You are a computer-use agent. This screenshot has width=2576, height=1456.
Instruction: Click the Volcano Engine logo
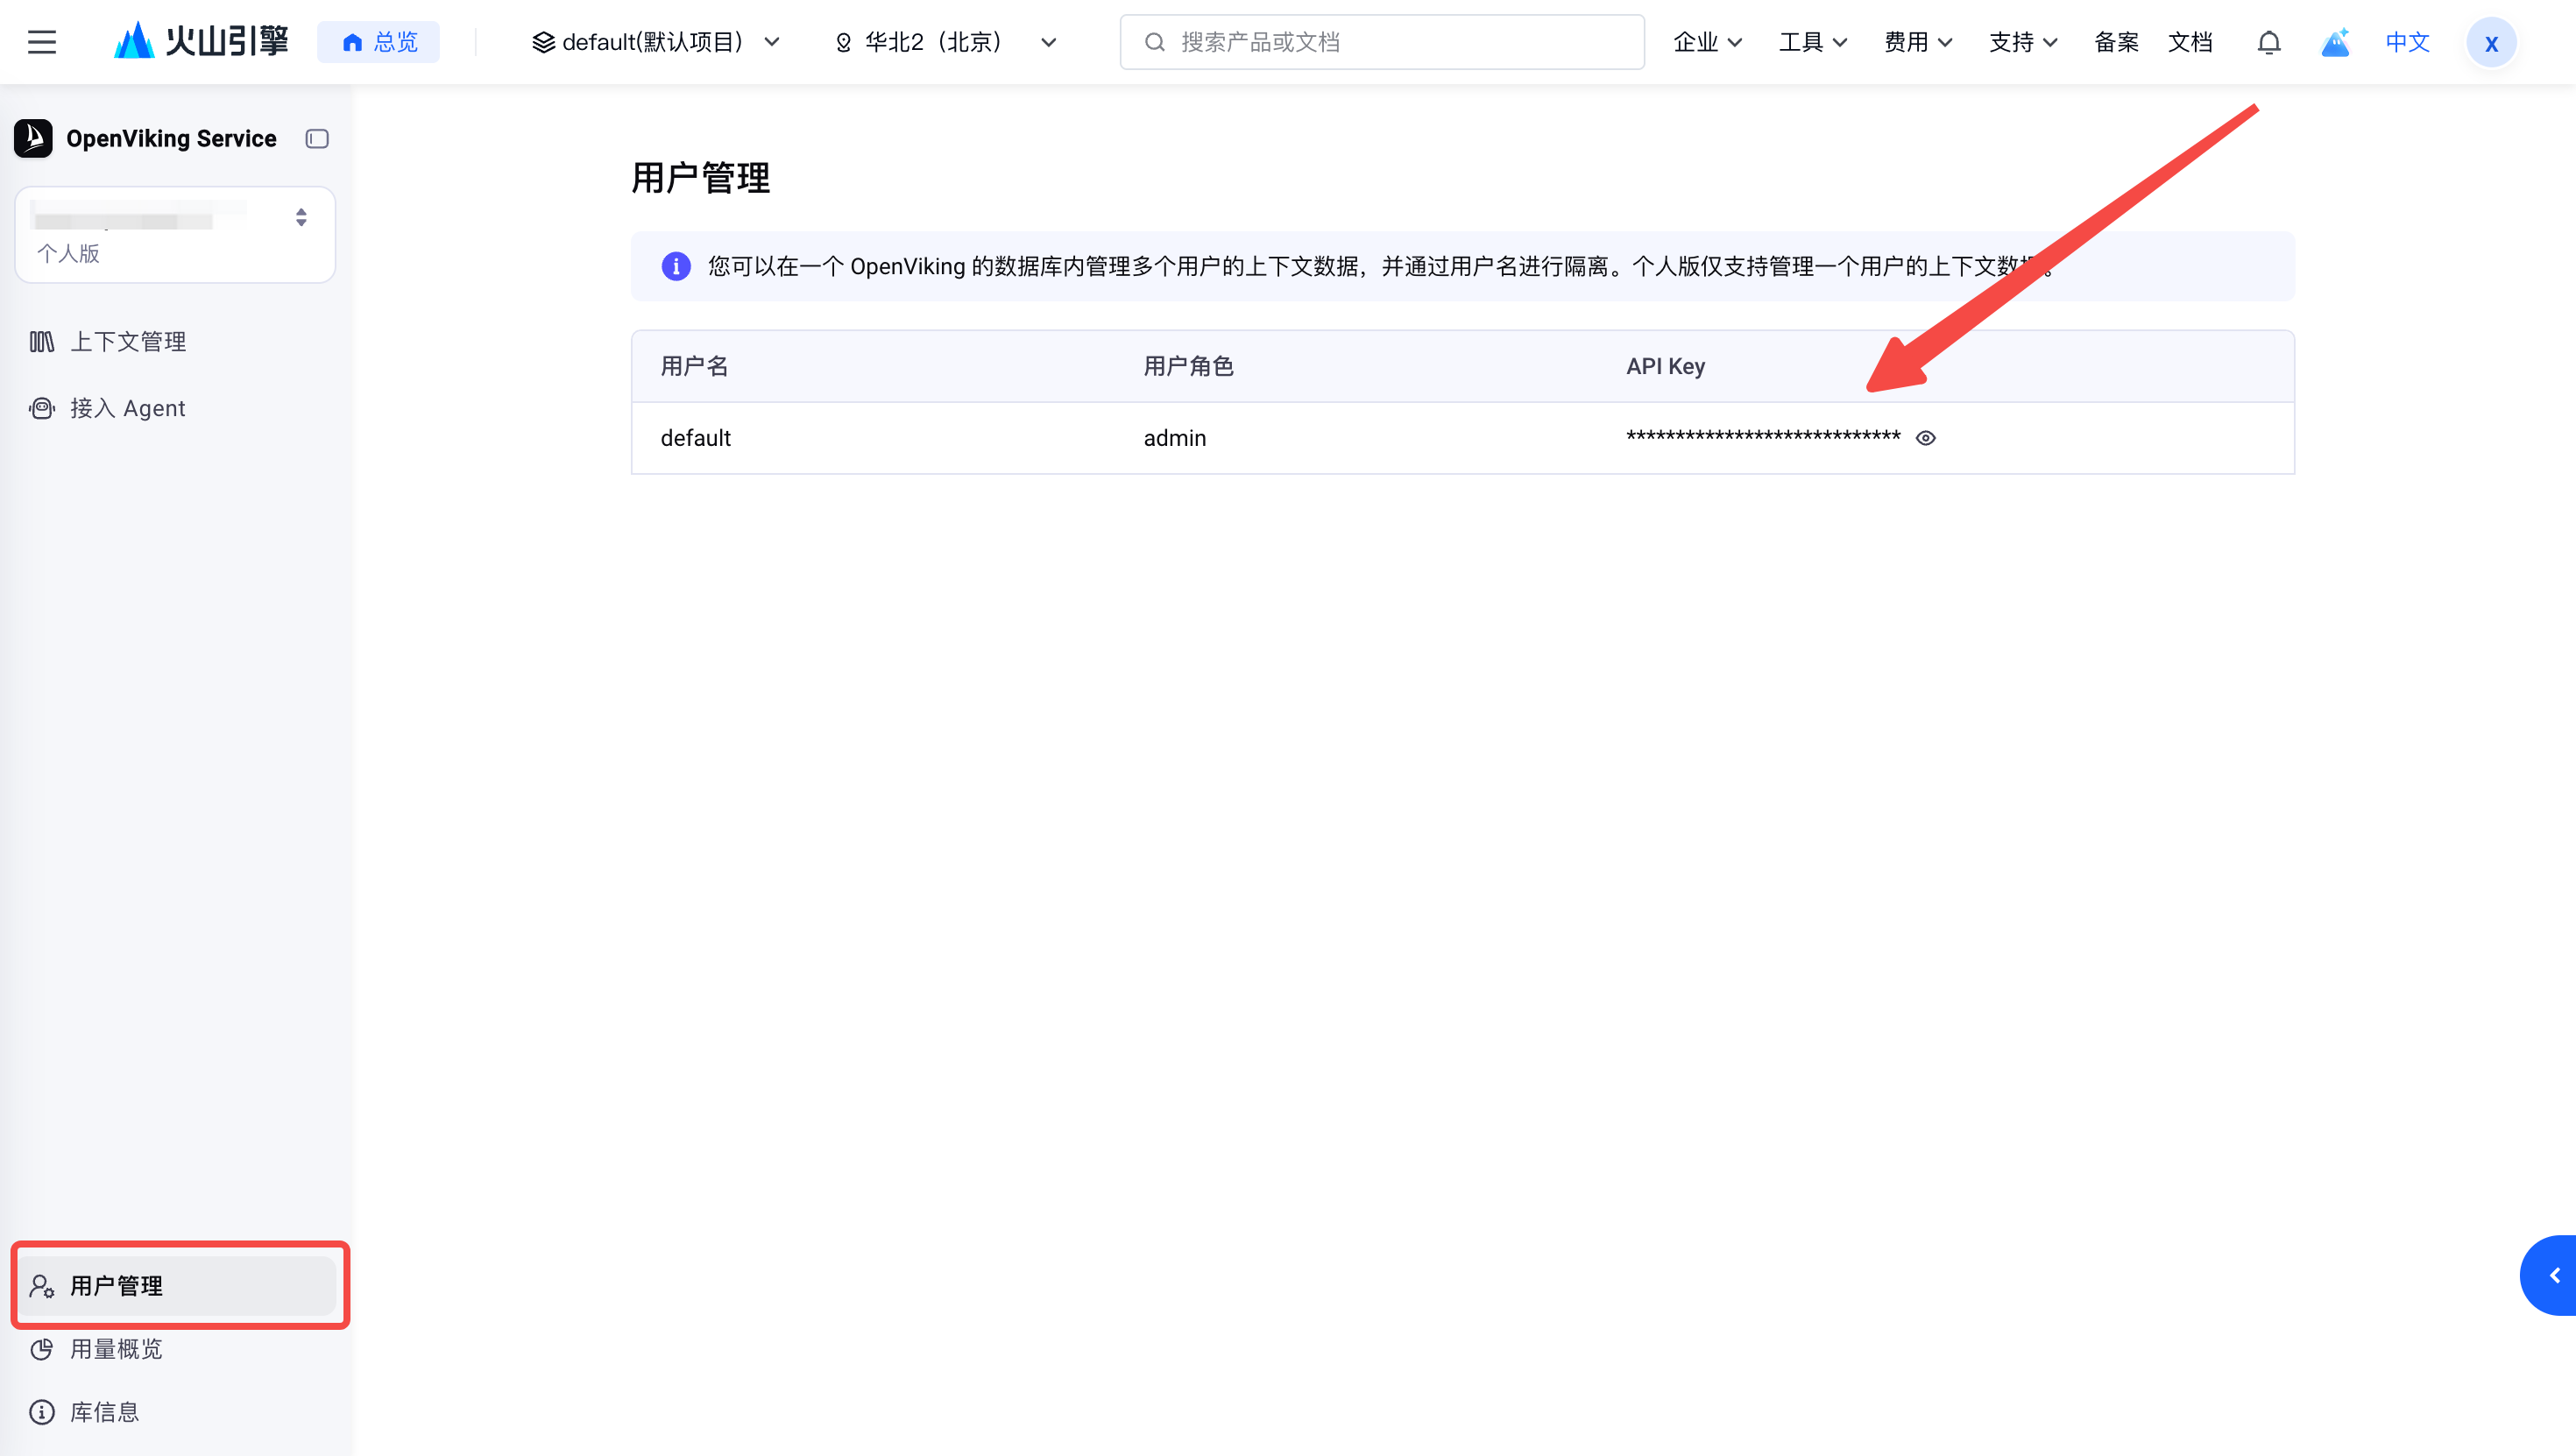coord(201,42)
